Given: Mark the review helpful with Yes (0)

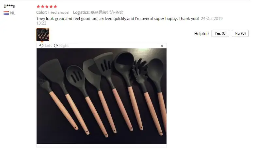Looking at the screenshot, I should pyautogui.click(x=220, y=33).
